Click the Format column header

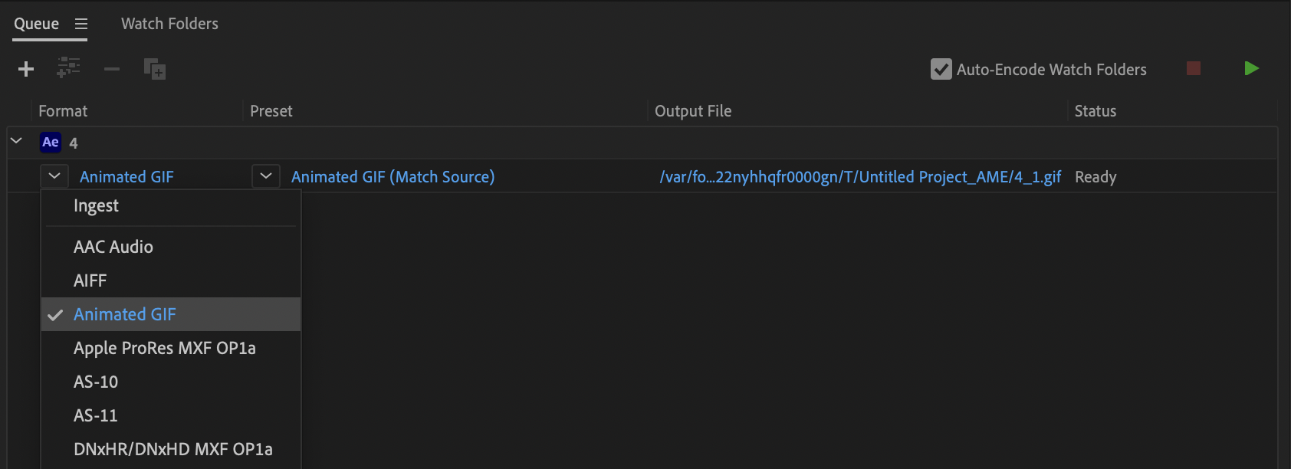coord(63,111)
